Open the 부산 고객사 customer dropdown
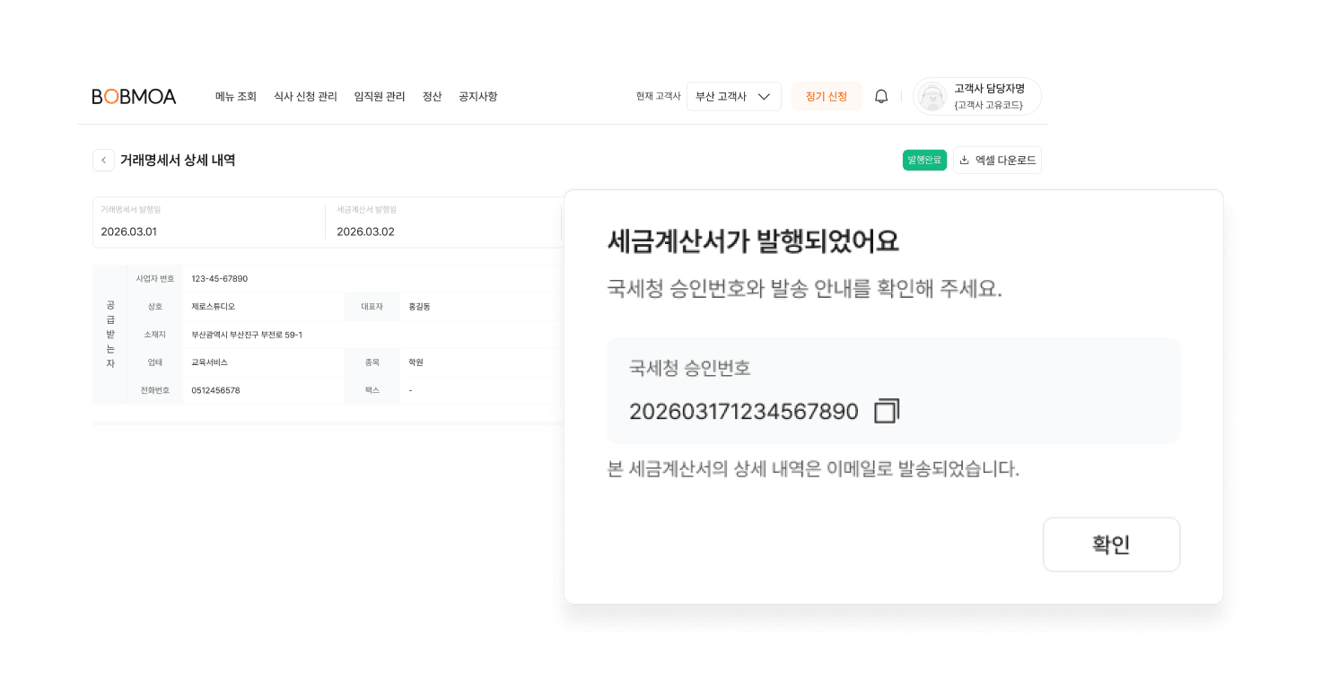This screenshot has width=1321, height=689. point(733,97)
